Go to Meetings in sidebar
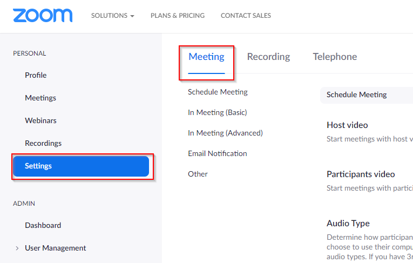 [x=40, y=98]
